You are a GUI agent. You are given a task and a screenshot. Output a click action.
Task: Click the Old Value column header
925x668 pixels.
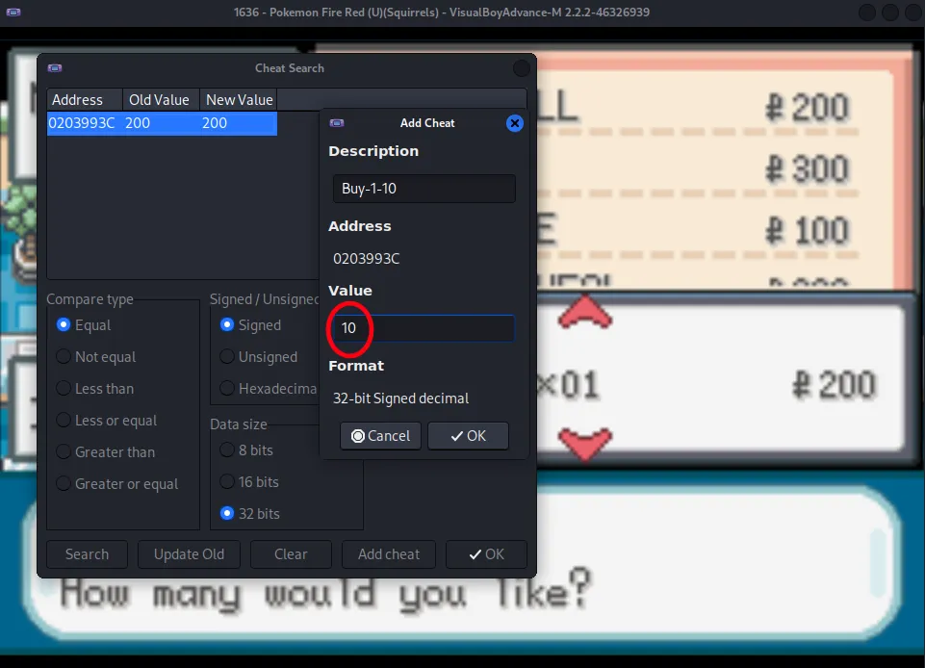tap(161, 100)
